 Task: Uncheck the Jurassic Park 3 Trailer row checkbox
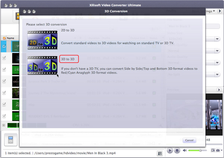point(4,81)
